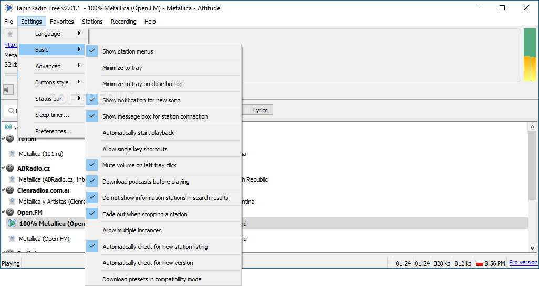Viewport: 539px width, 286px height.
Task: Toggle Show notification for new song
Action: click(x=163, y=100)
